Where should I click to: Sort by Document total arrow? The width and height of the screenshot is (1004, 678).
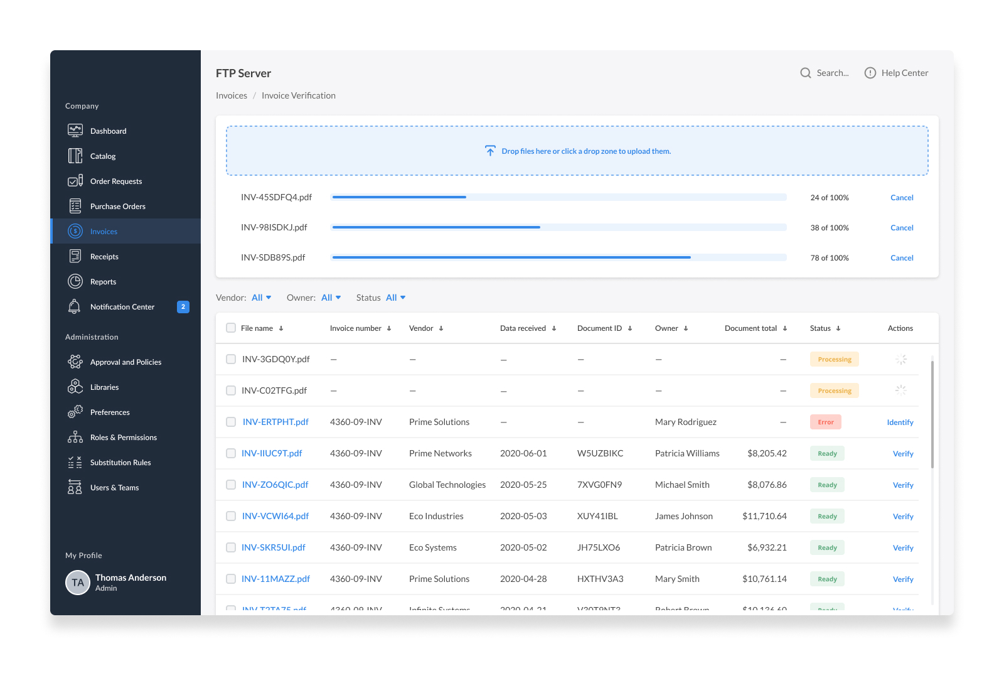[x=785, y=328]
